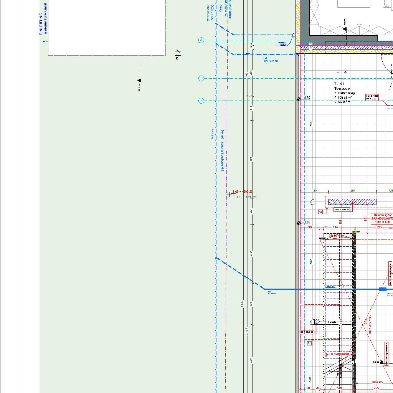
Task: Click the perimeter value 'U 56.34 m'
Action: coord(342,102)
